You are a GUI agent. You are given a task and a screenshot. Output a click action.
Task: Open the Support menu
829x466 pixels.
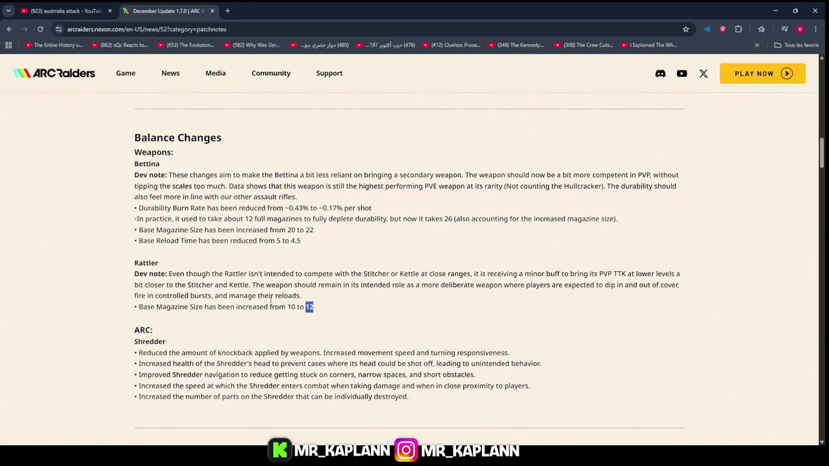[329, 73]
